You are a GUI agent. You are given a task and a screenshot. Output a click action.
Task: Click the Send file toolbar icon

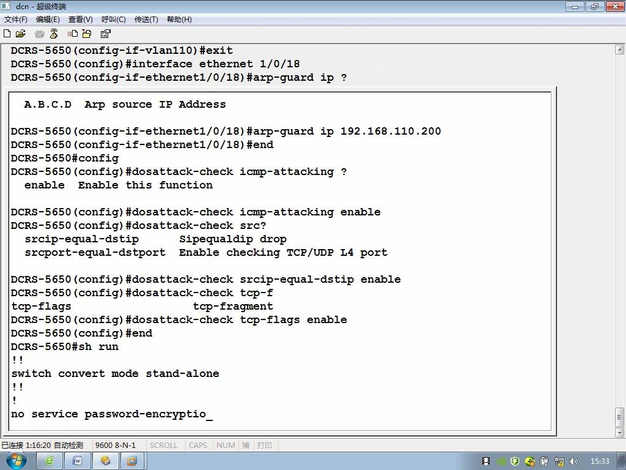coord(73,34)
